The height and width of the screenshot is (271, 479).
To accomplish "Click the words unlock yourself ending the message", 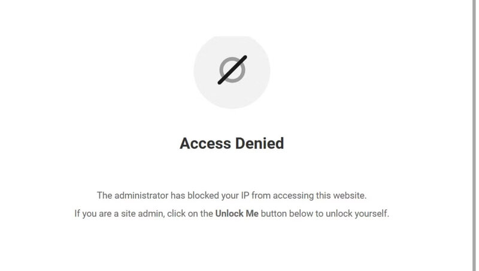I will coord(357,214).
